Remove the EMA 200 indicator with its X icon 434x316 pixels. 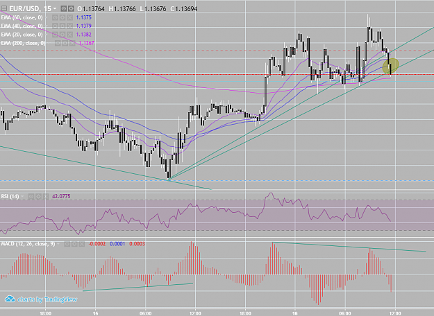[x=72, y=44]
